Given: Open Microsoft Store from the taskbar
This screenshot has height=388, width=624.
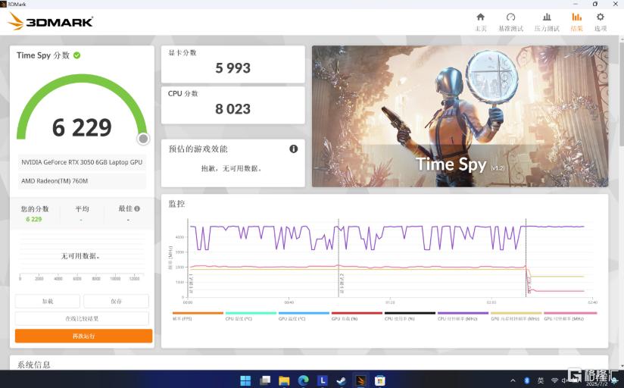Looking at the screenshot, I should tap(380, 380).
